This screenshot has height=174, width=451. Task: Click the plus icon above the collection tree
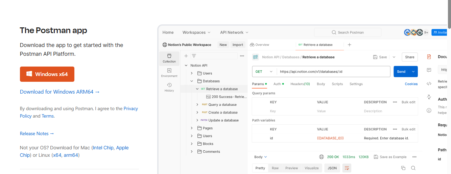pyautogui.click(x=186, y=56)
